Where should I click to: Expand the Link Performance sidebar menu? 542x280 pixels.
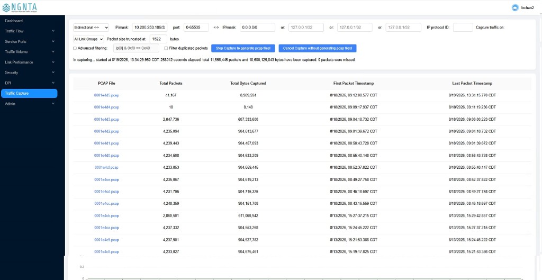pos(29,62)
